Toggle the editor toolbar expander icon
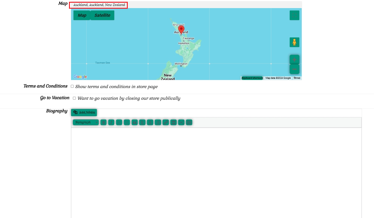The image size is (374, 218). tap(189, 122)
